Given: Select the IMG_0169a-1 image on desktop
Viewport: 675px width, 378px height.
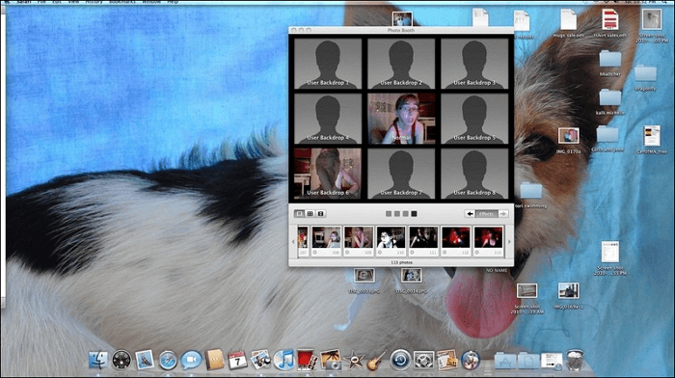Looking at the screenshot, I should (x=568, y=296).
